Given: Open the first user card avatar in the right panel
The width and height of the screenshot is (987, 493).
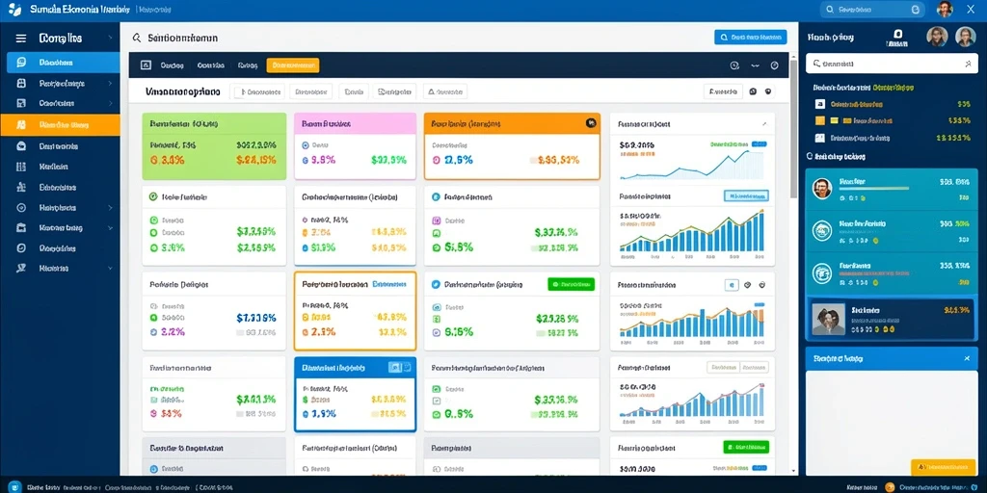Looking at the screenshot, I should [x=822, y=188].
